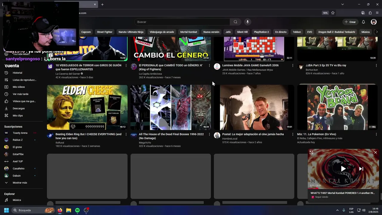Open File Explorer from the taskbar
382x215 pixels.
[x=68, y=210]
